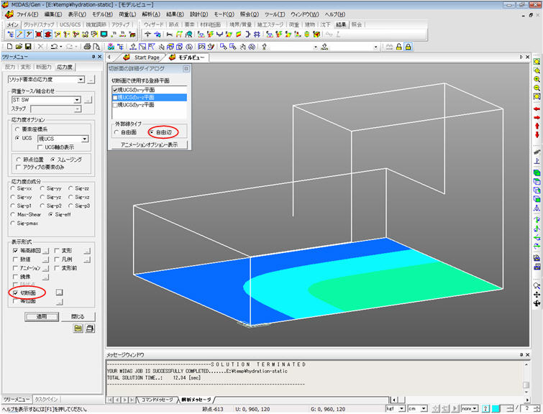Click the printer icon below Close button
The width and height of the screenshot is (543, 414).
[x=90, y=328]
